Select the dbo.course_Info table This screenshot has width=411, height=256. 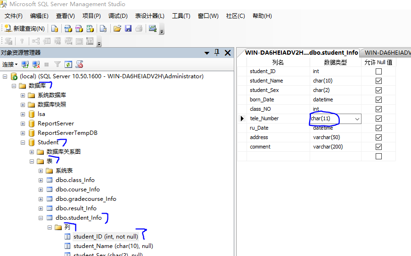(78, 190)
